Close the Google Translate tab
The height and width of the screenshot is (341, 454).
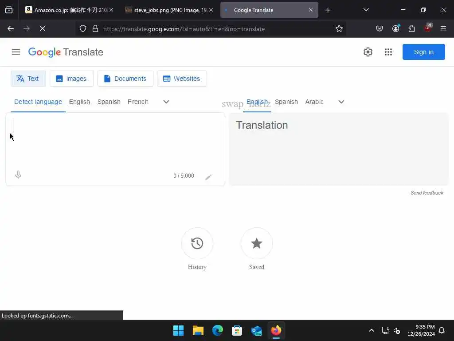click(311, 10)
